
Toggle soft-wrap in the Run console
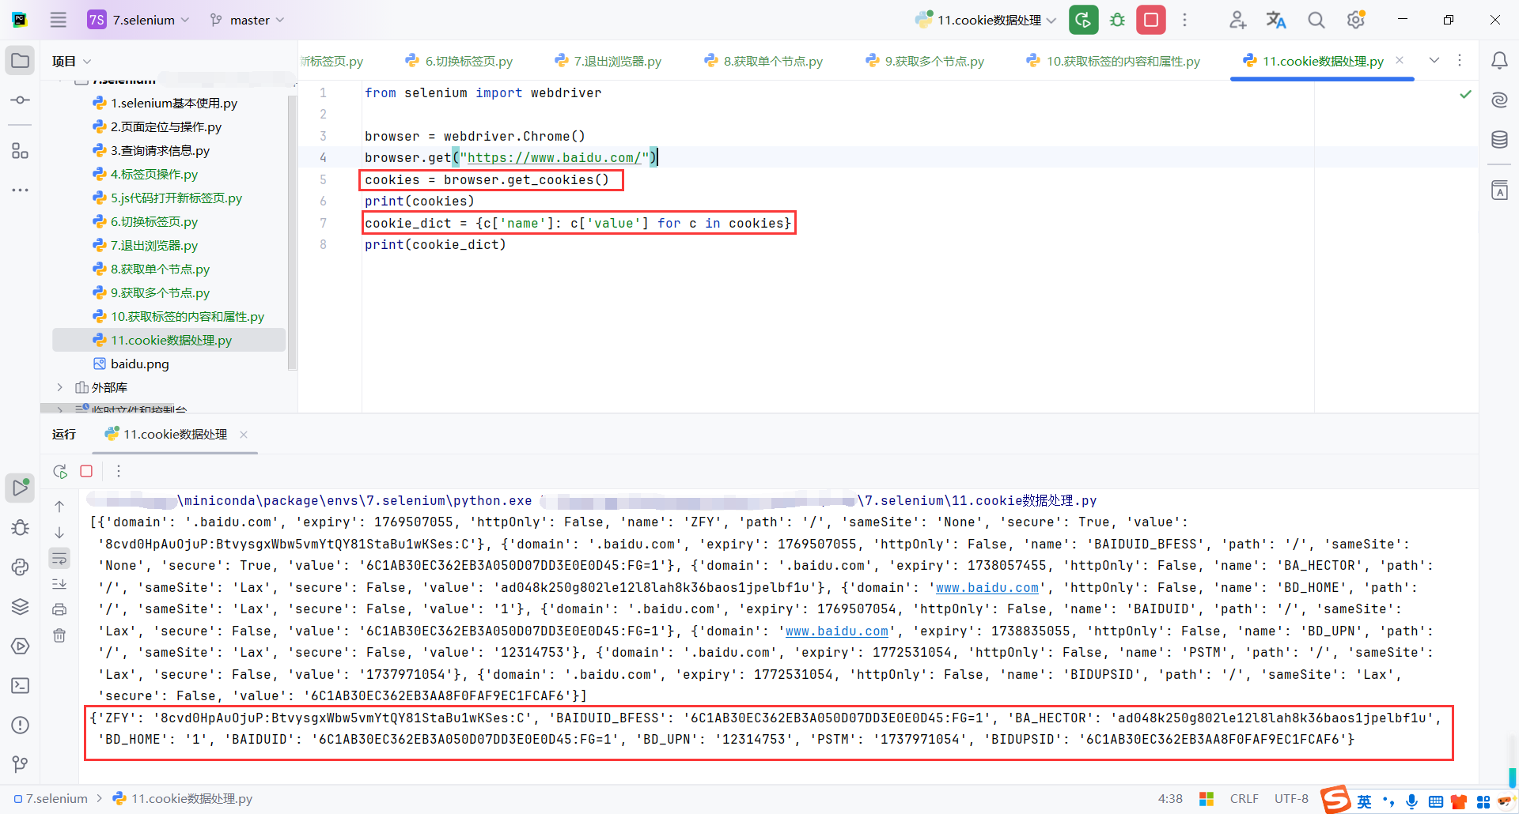click(x=59, y=559)
